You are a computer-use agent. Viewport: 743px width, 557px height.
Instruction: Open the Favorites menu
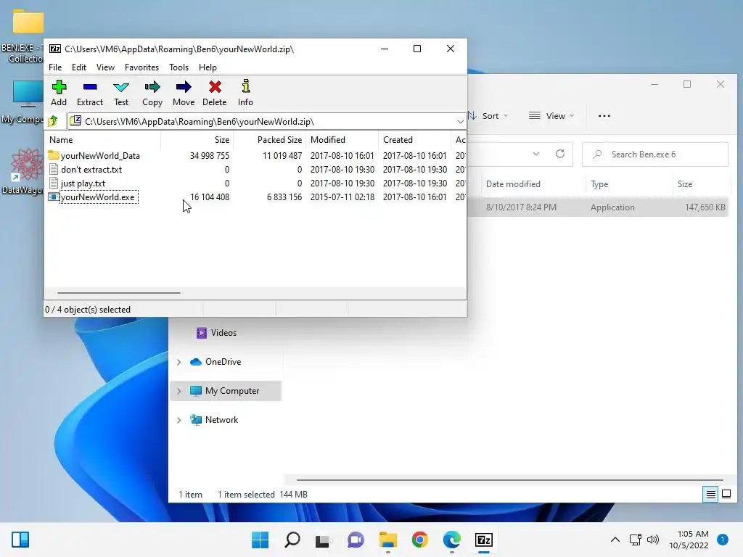[x=141, y=67]
